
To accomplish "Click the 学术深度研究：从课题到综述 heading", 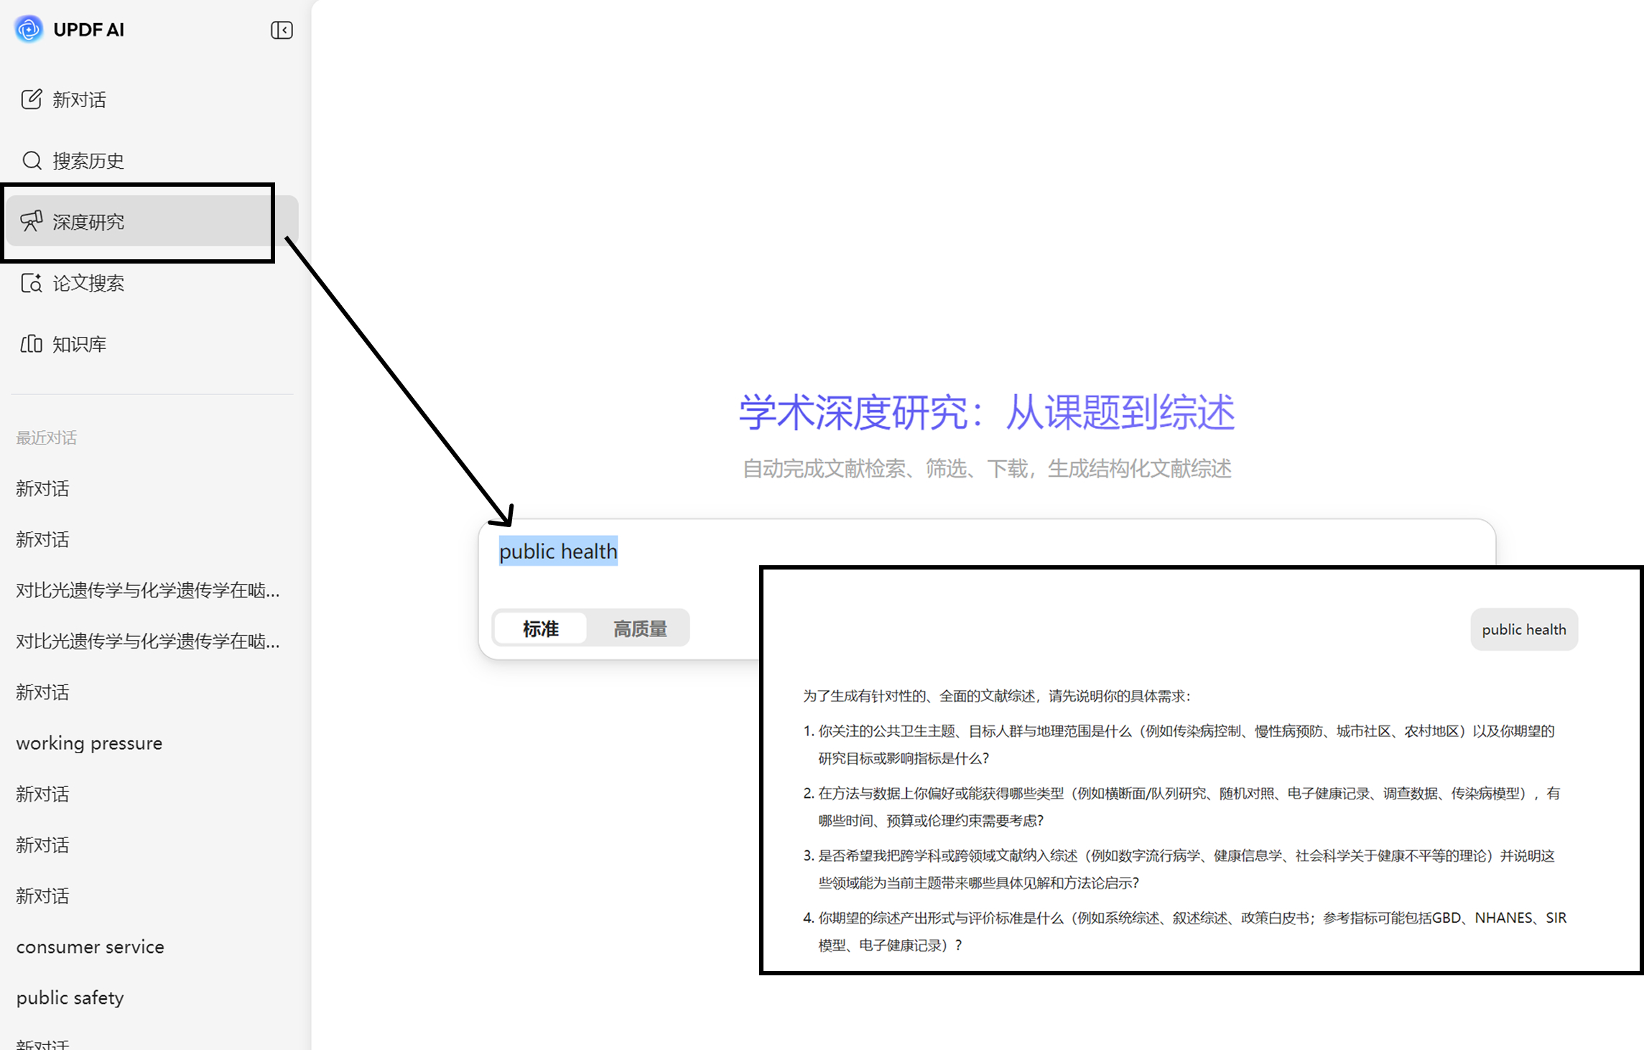I will tap(987, 412).
